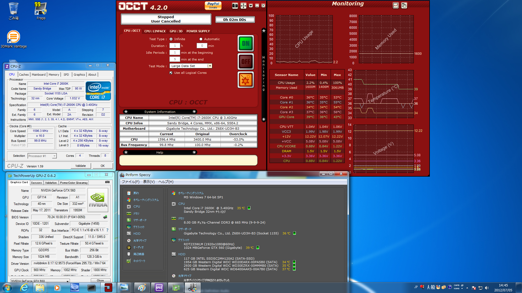Switch to the CPU : LINPACK tab
This screenshot has width=522, height=293.
point(155,31)
